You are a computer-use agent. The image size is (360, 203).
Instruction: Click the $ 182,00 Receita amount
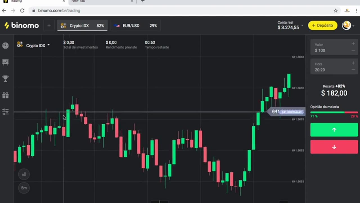click(x=334, y=93)
